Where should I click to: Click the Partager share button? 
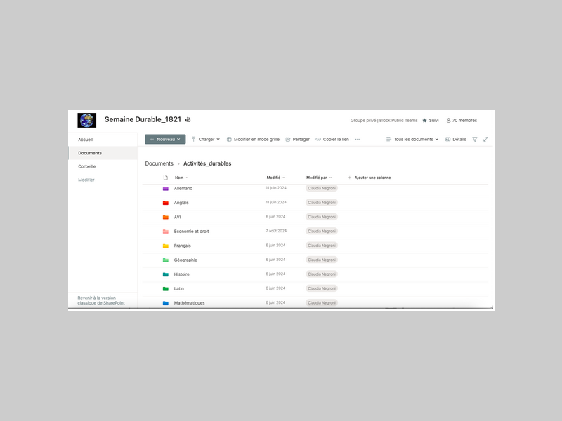tap(297, 140)
